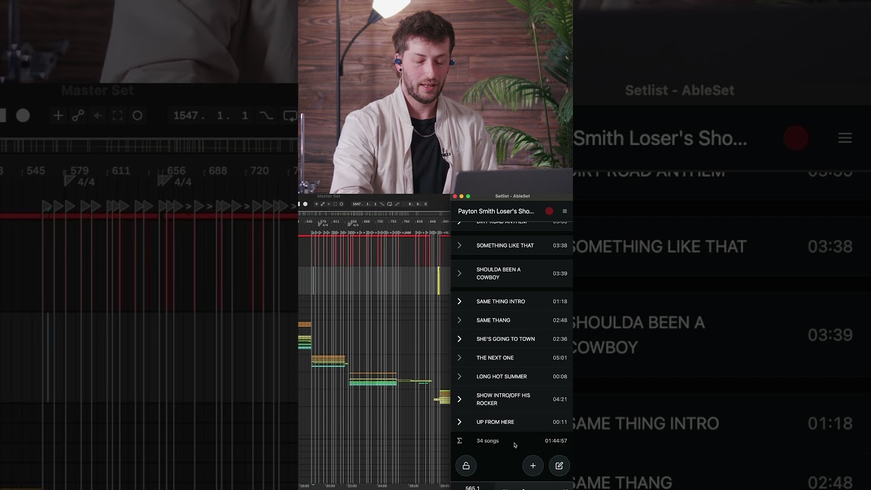Toggle the arrangement loop switch icon
The image size is (871, 490).
click(389, 204)
